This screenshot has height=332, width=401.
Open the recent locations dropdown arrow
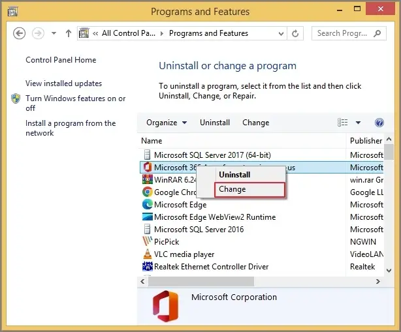tap(54, 33)
